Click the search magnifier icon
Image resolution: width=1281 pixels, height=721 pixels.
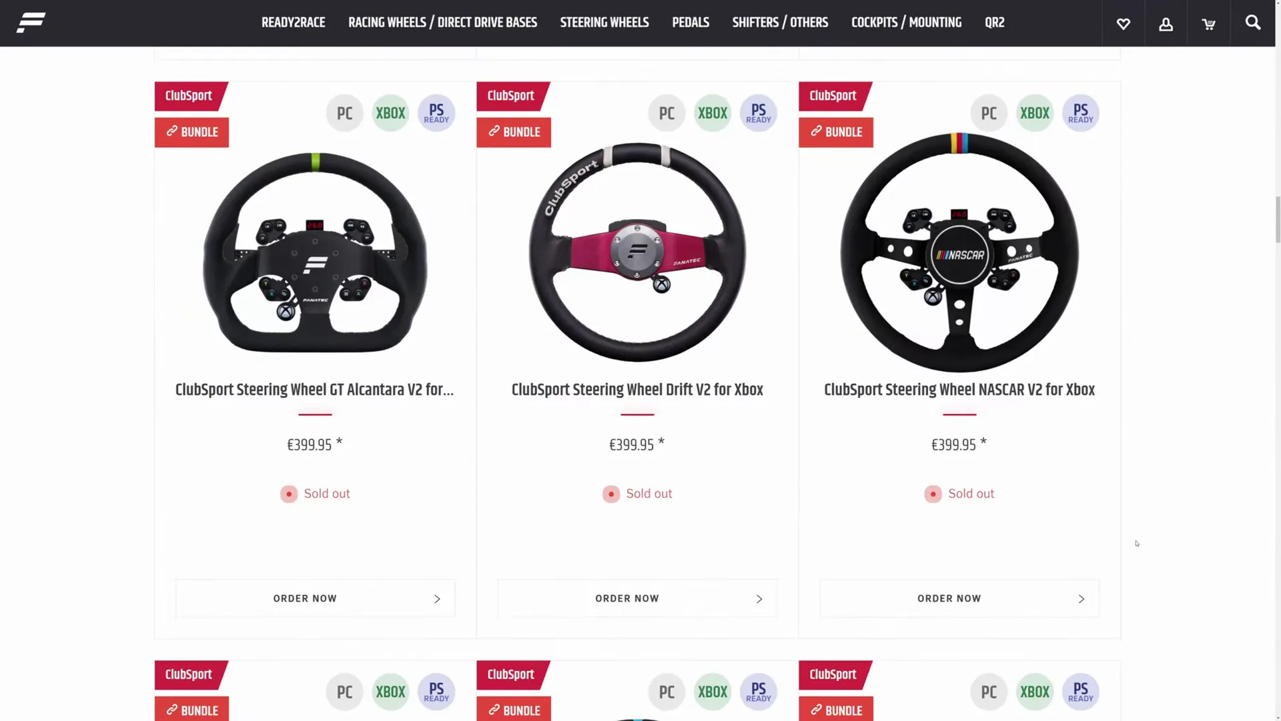(1253, 23)
